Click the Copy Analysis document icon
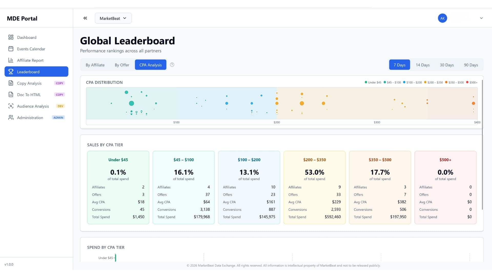The width and height of the screenshot is (492, 277). 11,83
